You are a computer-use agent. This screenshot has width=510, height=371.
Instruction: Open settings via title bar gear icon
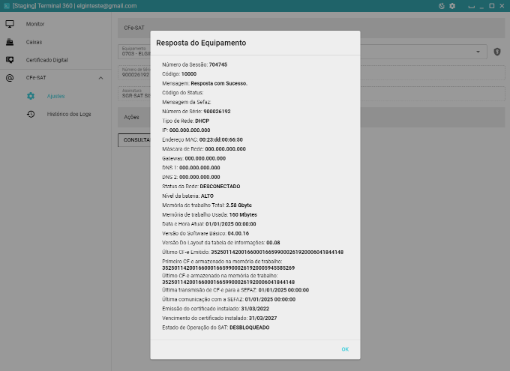coord(452,5)
